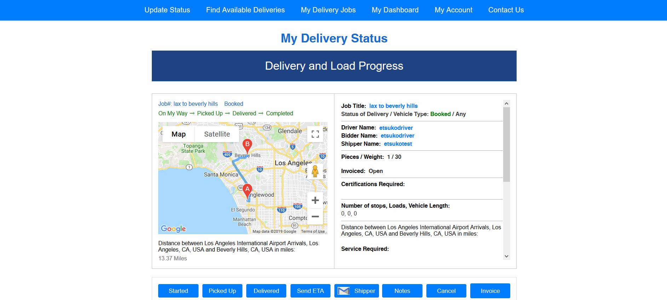Click 'Pieces / Weight: 1 / 30' text

coord(371,157)
